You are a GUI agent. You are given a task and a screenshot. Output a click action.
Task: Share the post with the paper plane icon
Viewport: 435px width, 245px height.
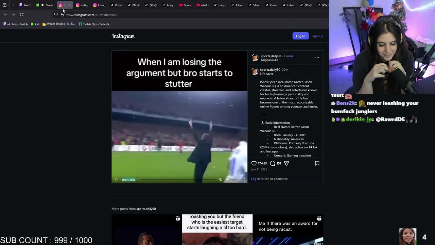tap(286, 163)
